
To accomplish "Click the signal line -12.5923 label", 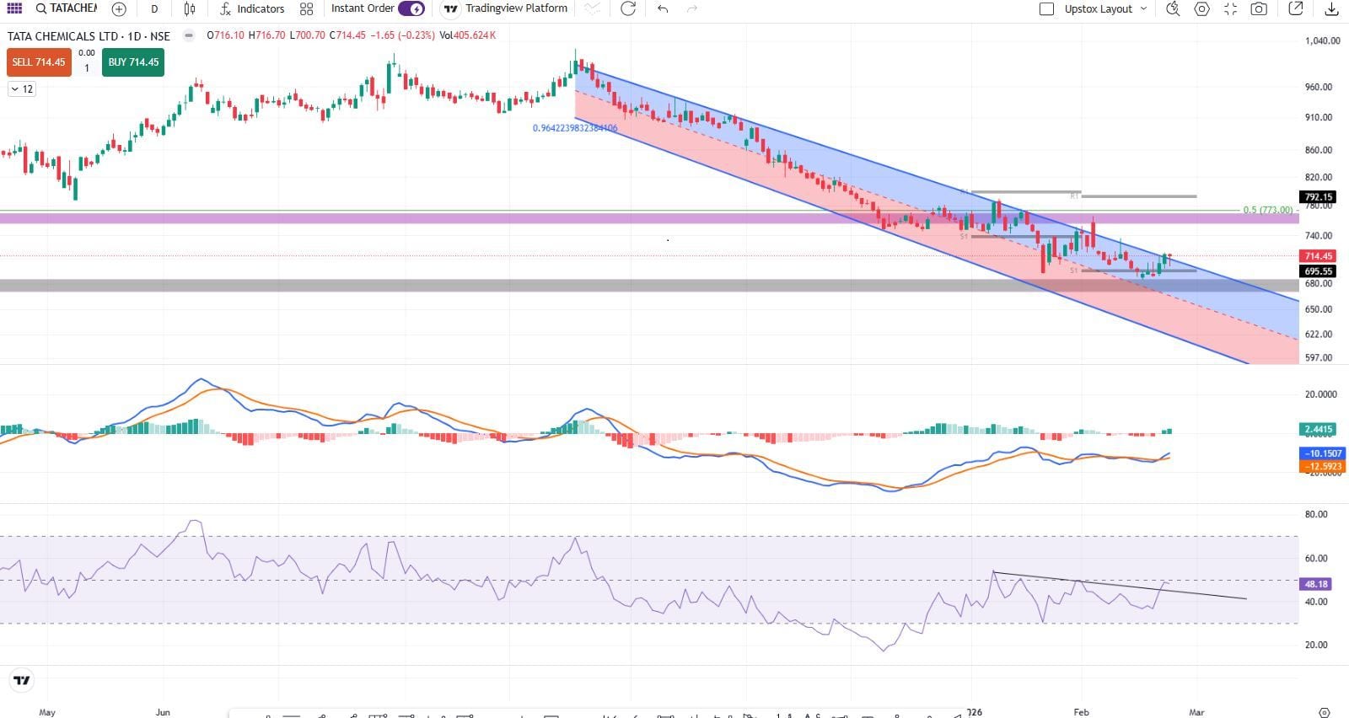I will pyautogui.click(x=1323, y=466).
